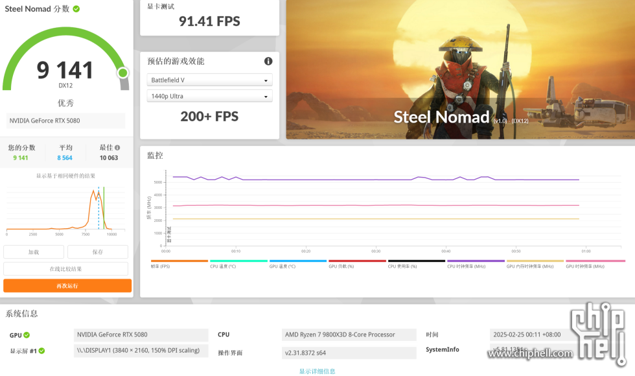Screen dimensions: 635x376
Task: Click the 200+ FPS estimated performance value
Action: click(209, 117)
